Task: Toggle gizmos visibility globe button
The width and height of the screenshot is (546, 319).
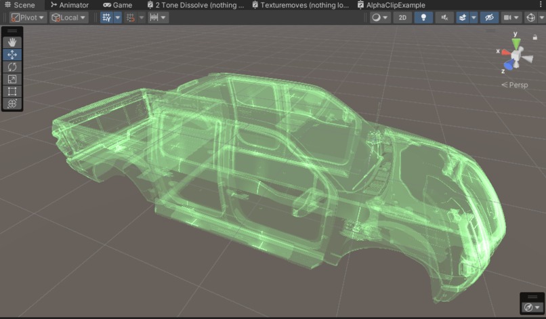Action: [x=530, y=18]
